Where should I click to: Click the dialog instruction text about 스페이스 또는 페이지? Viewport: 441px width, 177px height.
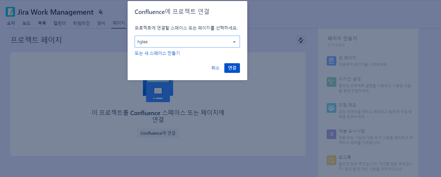(186, 28)
